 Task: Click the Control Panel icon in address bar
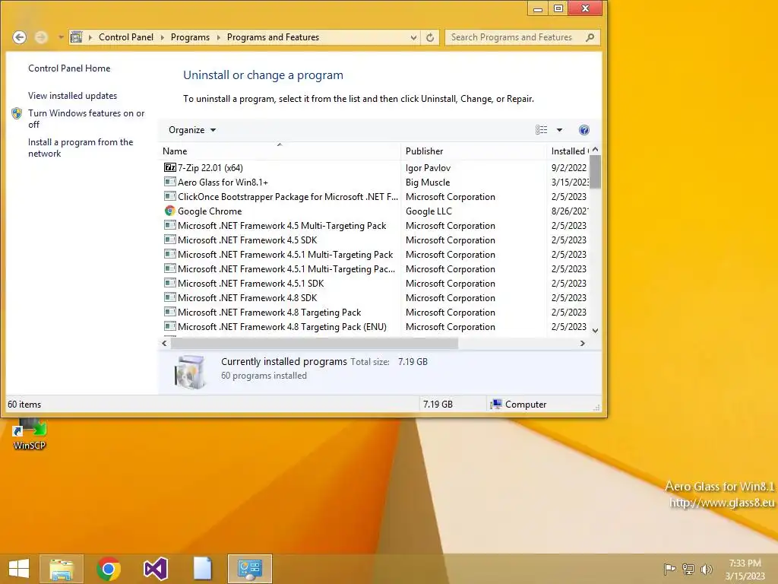coord(77,37)
